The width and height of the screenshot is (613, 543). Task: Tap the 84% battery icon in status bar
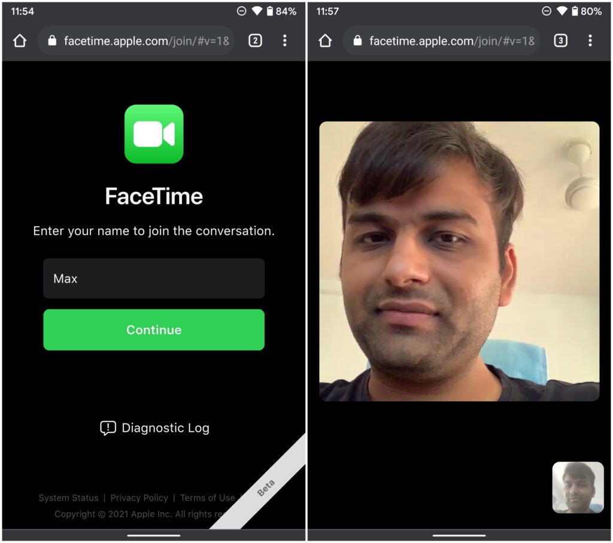click(x=269, y=11)
